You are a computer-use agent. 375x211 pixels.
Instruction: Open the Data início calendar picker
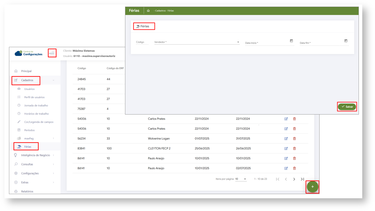click(291, 41)
